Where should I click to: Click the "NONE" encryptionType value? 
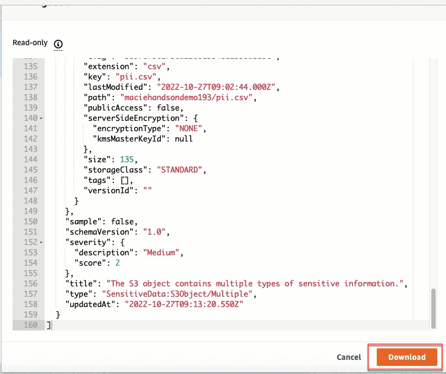click(x=188, y=128)
